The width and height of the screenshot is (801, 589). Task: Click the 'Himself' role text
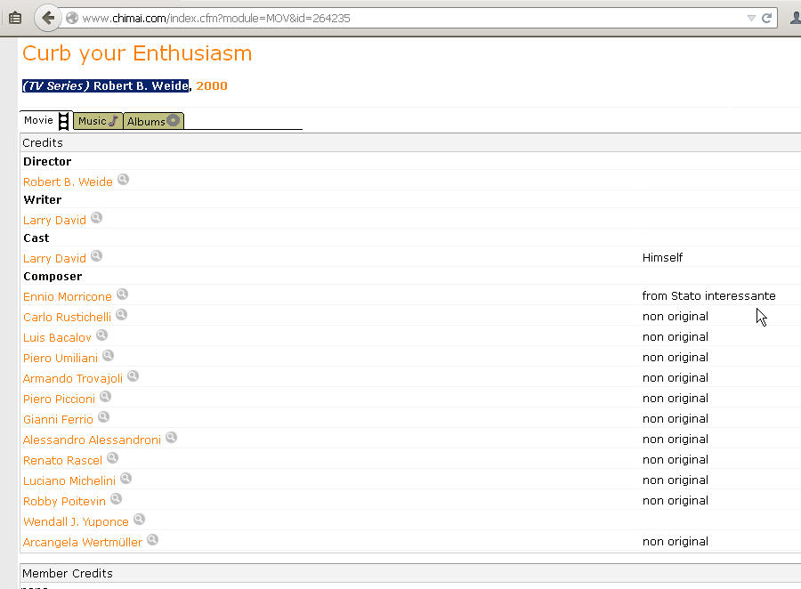662,257
